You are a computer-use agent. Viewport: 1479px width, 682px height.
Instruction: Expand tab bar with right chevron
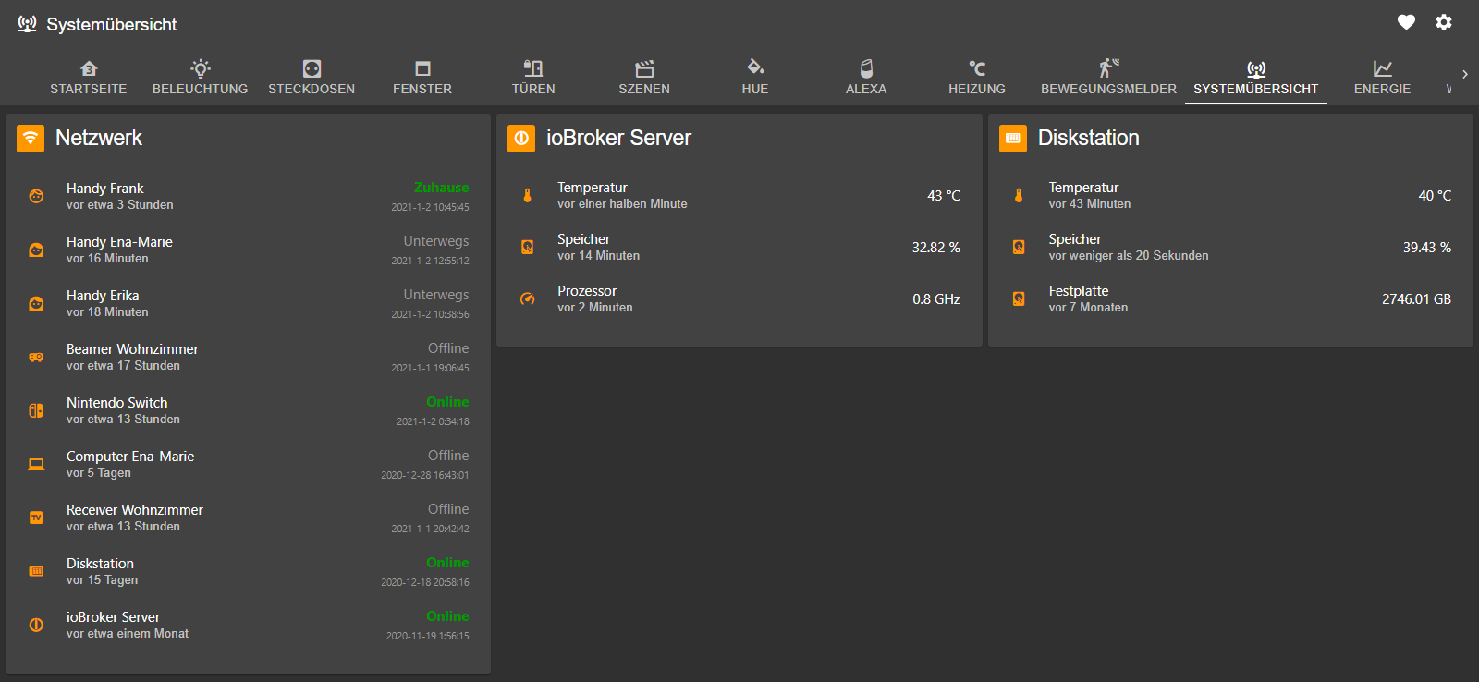click(1465, 74)
